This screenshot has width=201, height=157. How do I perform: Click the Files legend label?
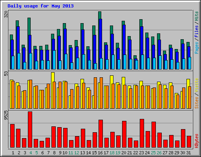pos(197,31)
